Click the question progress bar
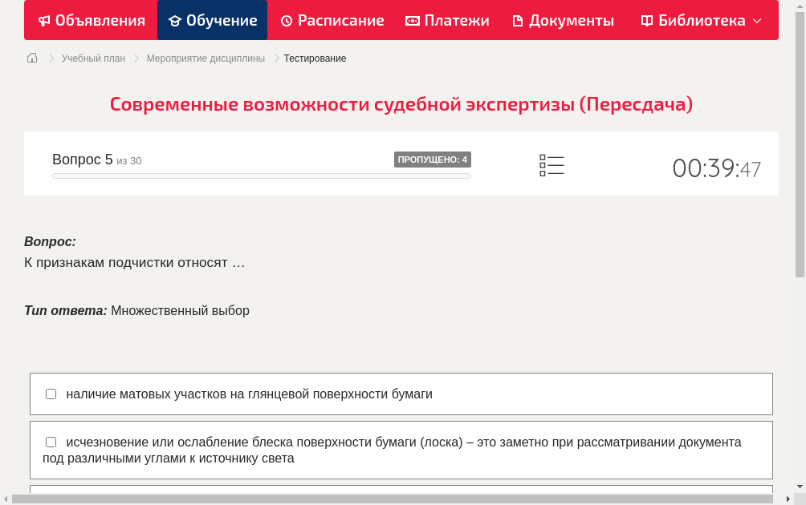 tap(261, 176)
